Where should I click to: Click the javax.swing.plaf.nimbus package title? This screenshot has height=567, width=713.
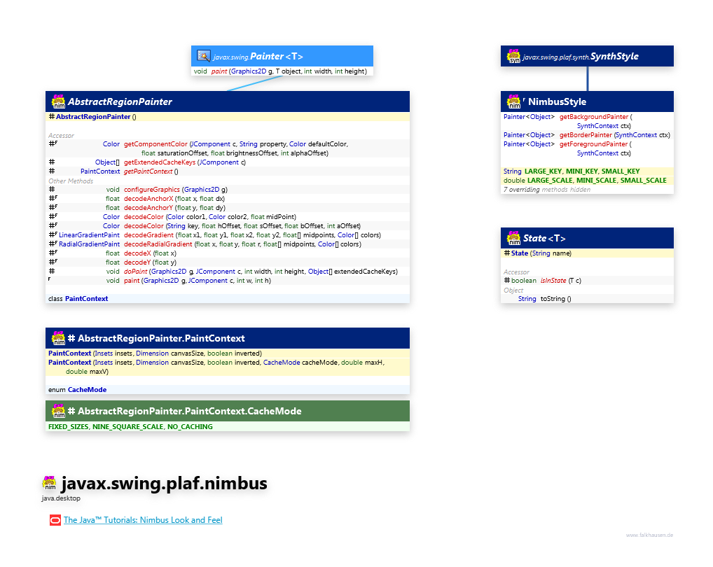[164, 483]
